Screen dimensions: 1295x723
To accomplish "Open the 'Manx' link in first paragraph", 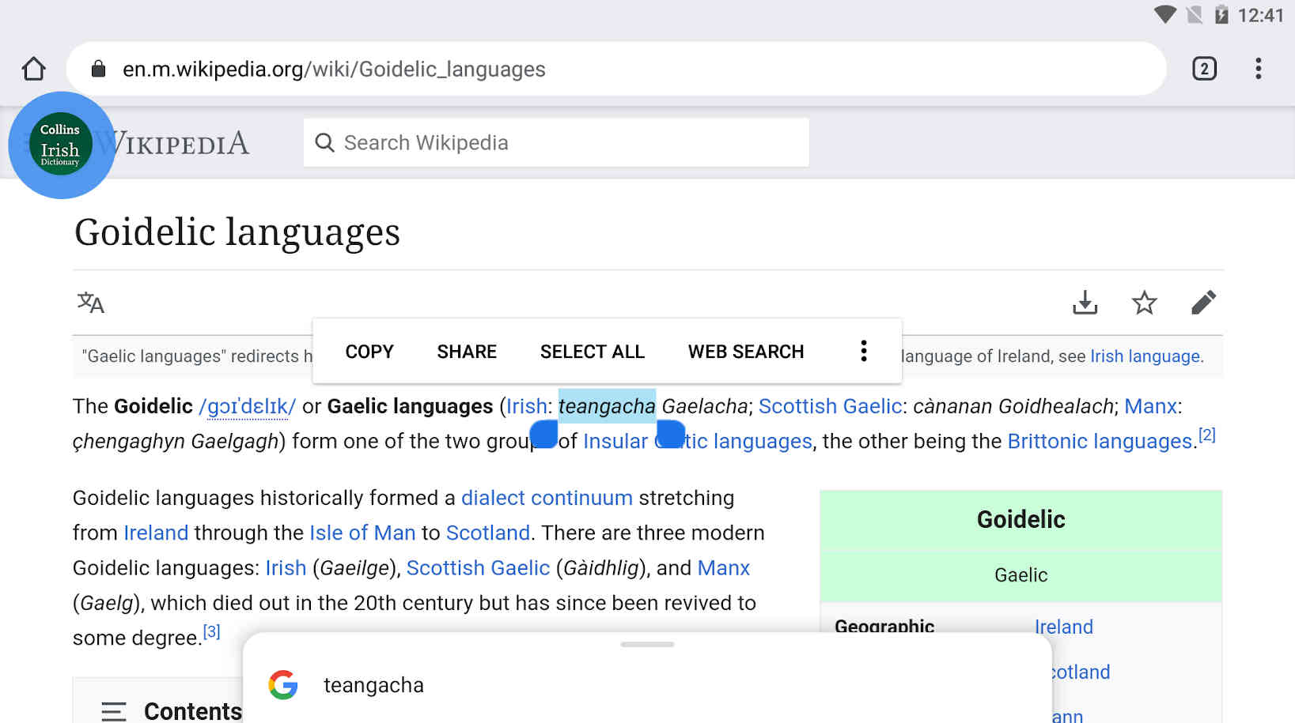I will coord(1150,406).
